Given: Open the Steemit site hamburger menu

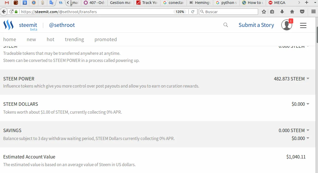Looking at the screenshot, I should (x=303, y=25).
